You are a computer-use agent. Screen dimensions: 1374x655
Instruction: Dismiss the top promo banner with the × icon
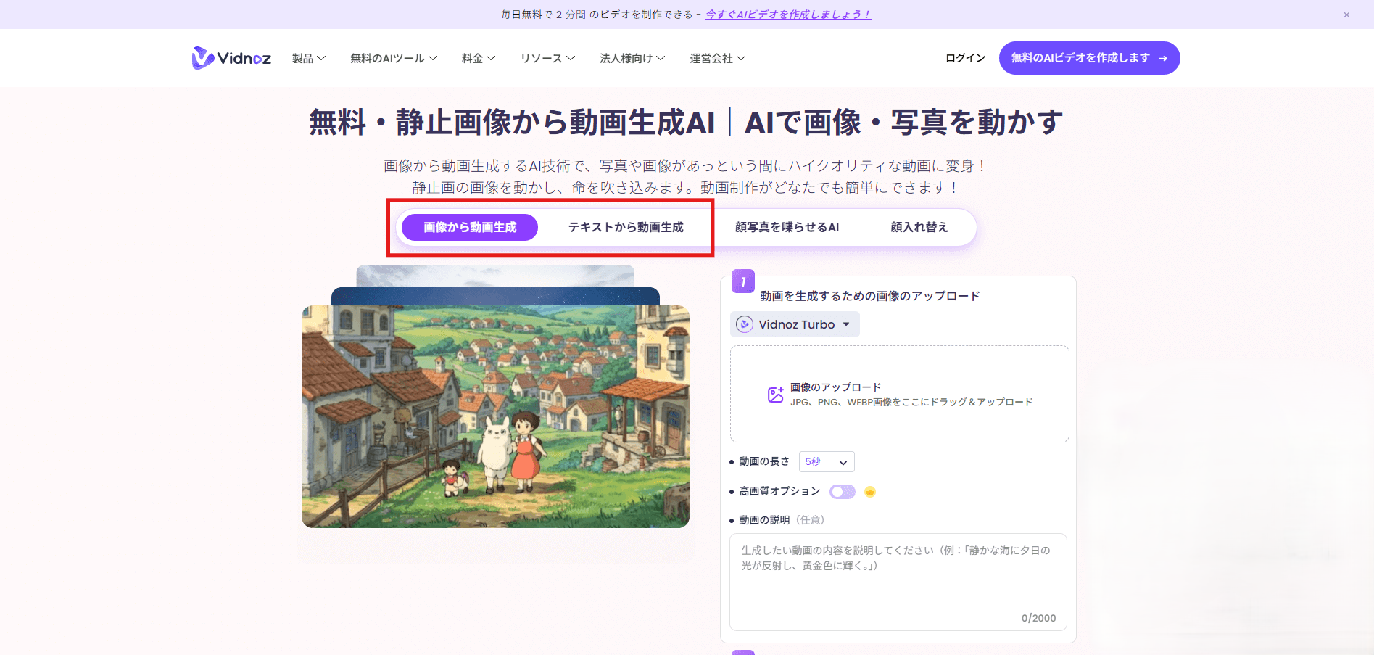1346,15
